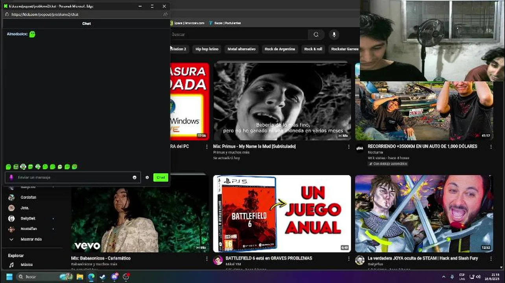Select the Rock de Argentina filter chip
Viewport: 505px width, 283px height.
(280, 49)
